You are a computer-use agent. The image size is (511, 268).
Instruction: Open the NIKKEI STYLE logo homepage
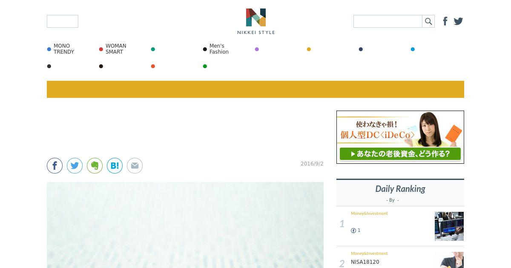pos(256,21)
